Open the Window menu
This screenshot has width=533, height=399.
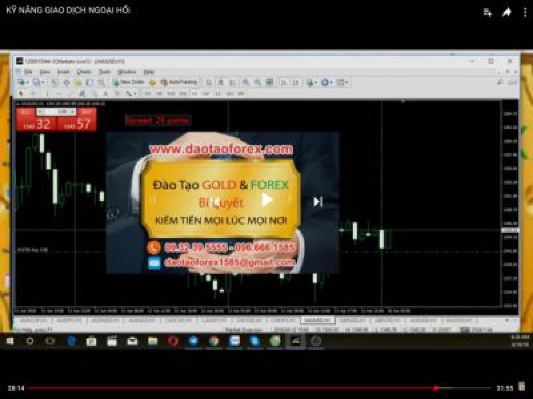(127, 72)
